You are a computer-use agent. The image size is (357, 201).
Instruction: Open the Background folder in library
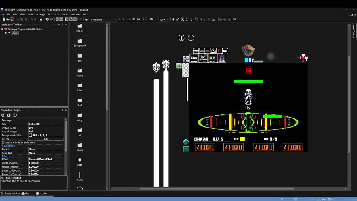80,43
